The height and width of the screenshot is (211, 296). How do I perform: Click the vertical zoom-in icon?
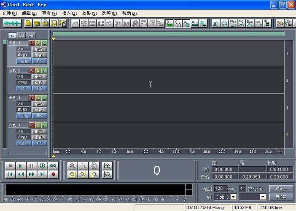[107, 166]
